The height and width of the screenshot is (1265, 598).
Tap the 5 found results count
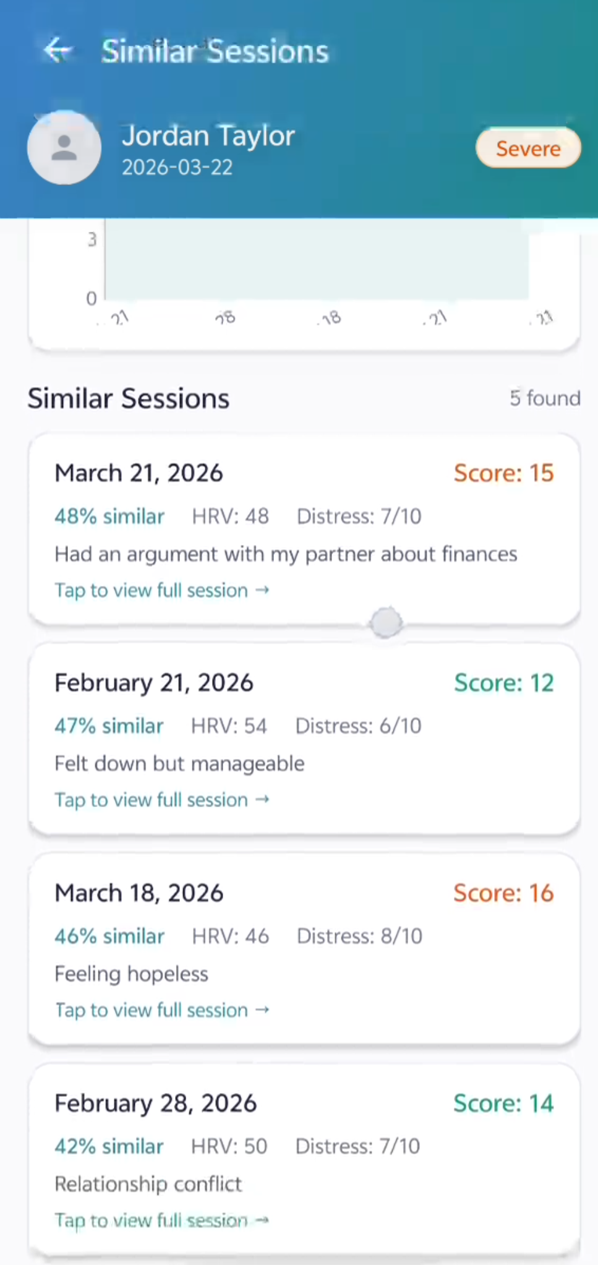(x=545, y=398)
